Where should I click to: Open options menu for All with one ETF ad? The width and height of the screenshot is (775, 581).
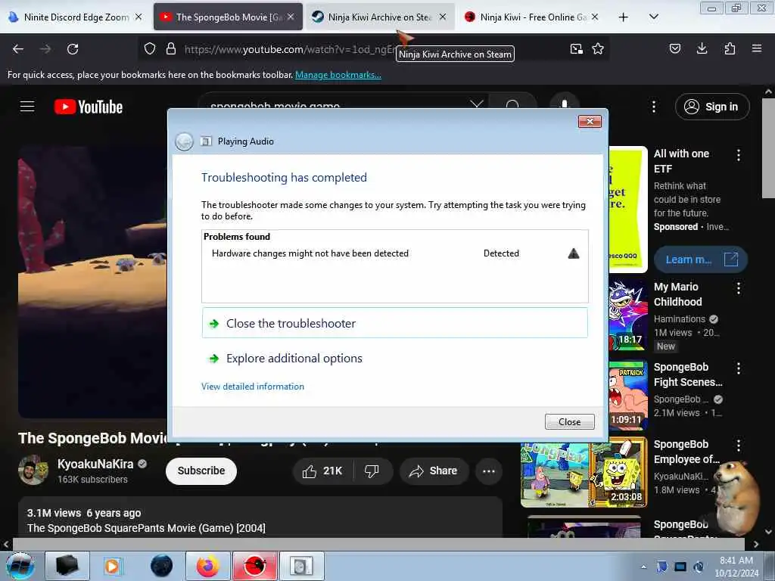tap(739, 155)
